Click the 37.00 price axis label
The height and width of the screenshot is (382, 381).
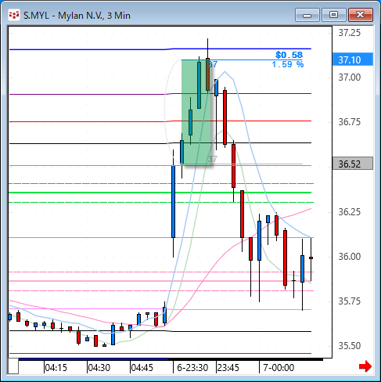coord(350,77)
